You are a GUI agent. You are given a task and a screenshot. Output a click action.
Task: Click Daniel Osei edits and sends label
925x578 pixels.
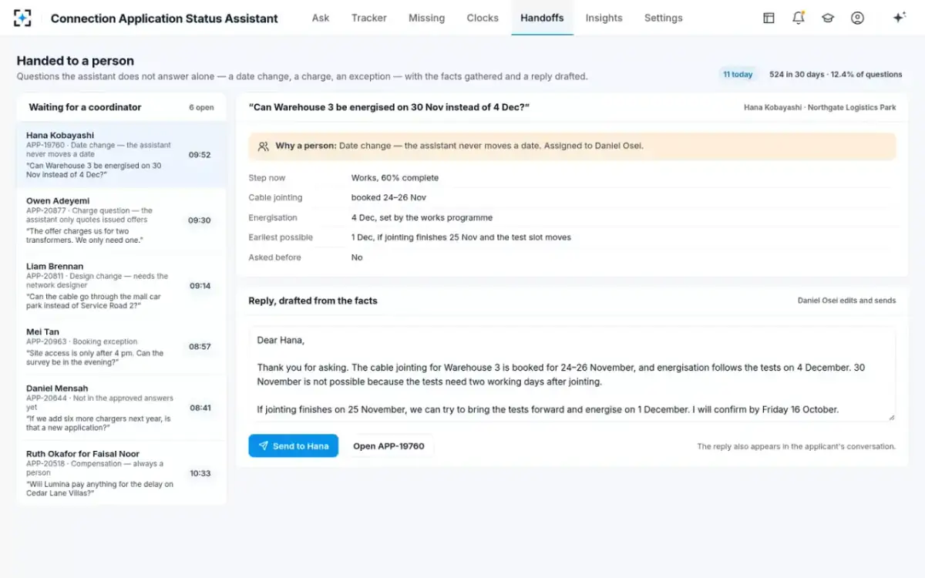(846, 301)
